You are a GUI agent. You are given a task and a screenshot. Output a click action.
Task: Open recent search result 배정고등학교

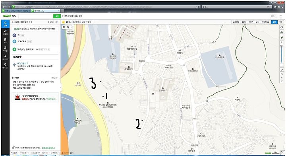pos(23,63)
